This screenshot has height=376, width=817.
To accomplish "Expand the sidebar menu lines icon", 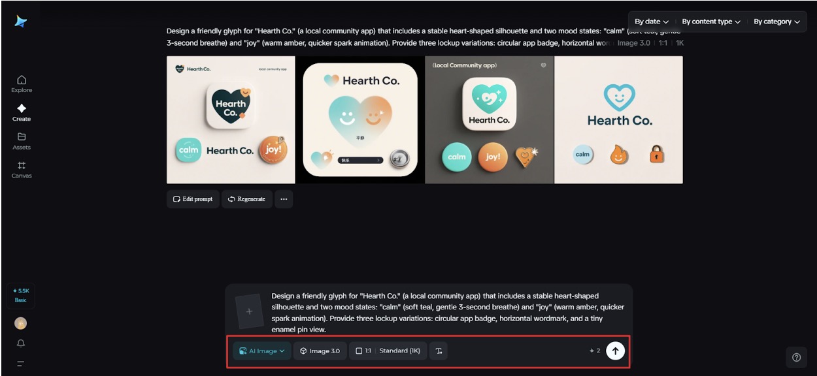I will point(21,364).
